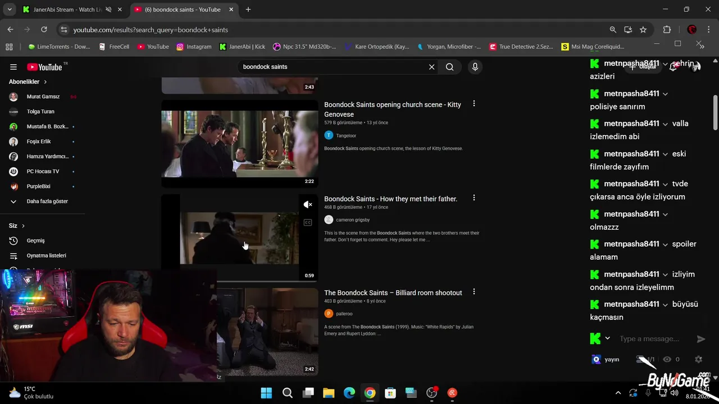Open options menu for church scene video
719x404 pixels.
474,104
